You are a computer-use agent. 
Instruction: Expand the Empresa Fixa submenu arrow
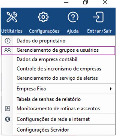point(111,89)
